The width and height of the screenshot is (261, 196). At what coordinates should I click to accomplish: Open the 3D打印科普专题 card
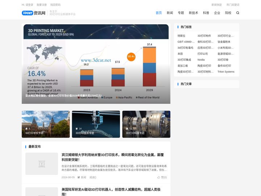pos(146,124)
